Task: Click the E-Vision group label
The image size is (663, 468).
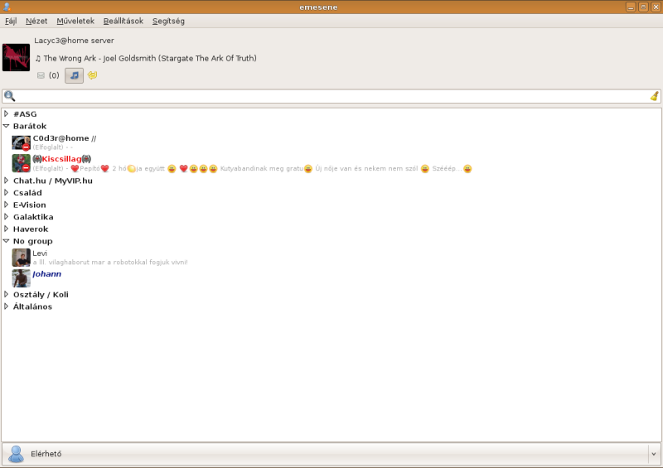Action: pos(30,205)
